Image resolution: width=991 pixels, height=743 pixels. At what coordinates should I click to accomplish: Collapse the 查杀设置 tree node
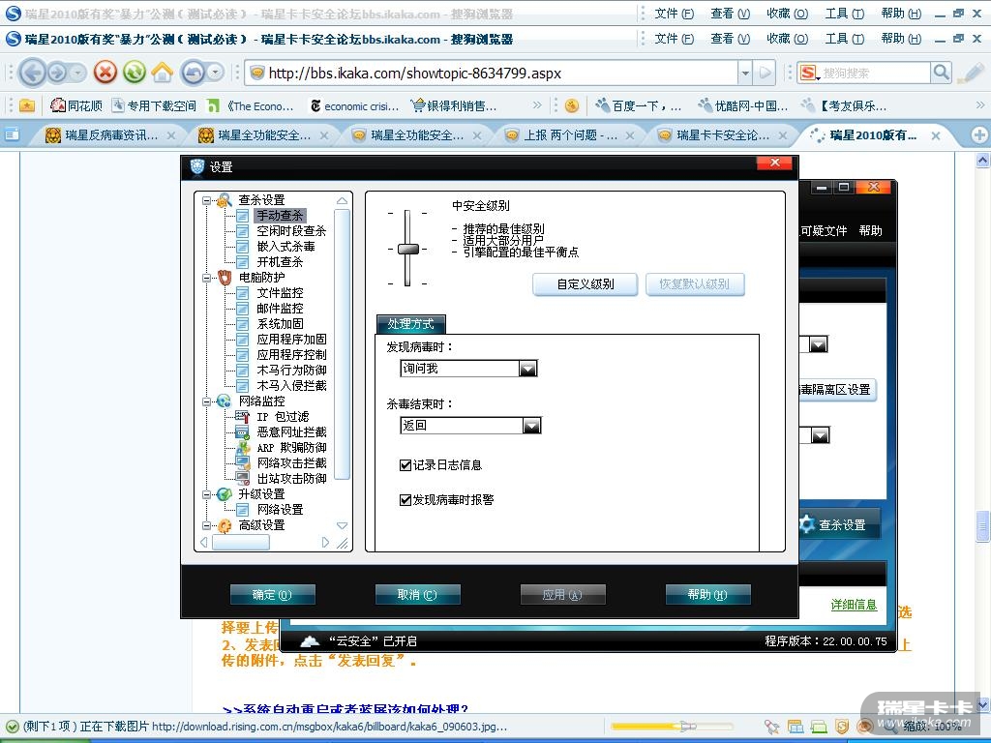tap(207, 200)
